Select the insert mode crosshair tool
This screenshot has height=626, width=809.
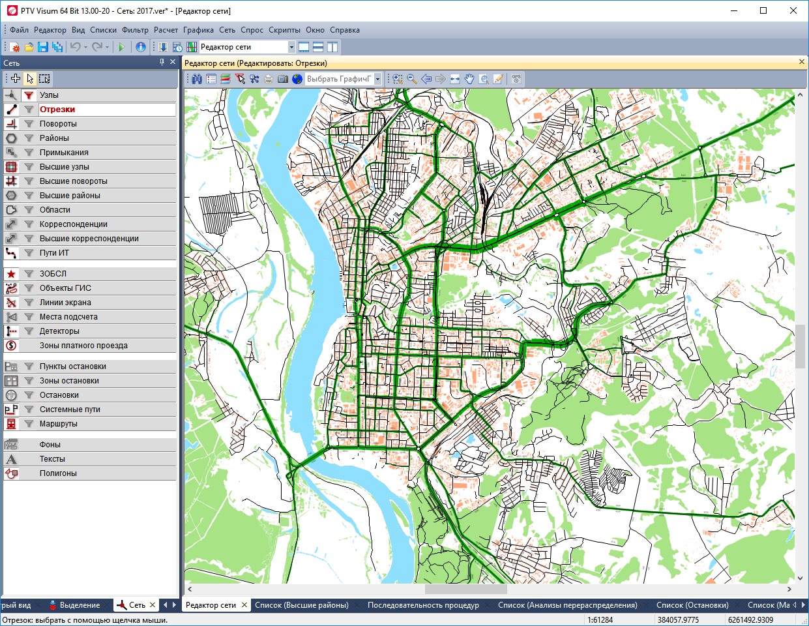[x=16, y=79]
